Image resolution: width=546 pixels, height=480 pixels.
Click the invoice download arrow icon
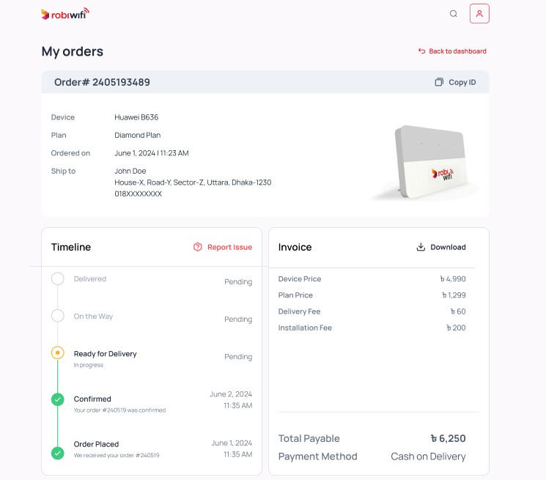tap(421, 247)
